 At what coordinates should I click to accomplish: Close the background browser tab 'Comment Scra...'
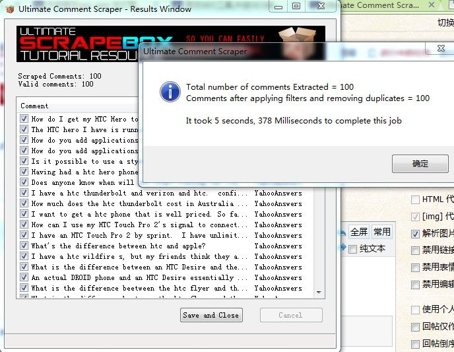431,5
